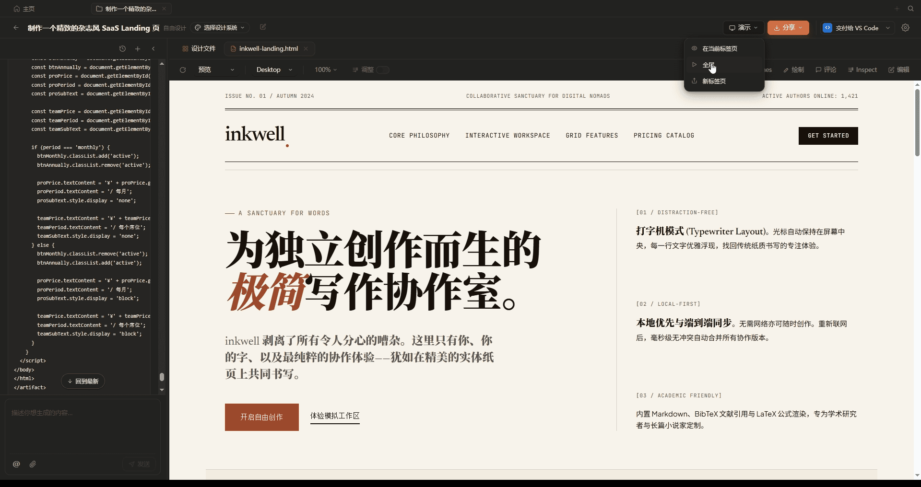Image resolution: width=921 pixels, height=487 pixels.
Task: Click the preview page scrollbar thumb
Action: coord(917,123)
